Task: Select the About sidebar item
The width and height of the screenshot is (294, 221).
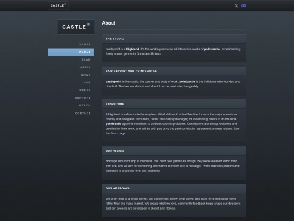Action: pos(71,52)
